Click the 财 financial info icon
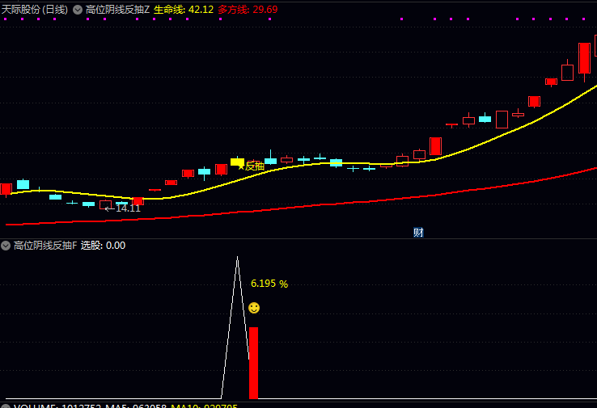 point(418,233)
